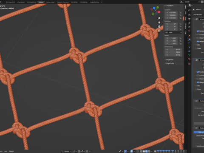Screen dimensions: 204x153
Task: Enable Constant Offset in first Array modifier
Action: coord(198,34)
